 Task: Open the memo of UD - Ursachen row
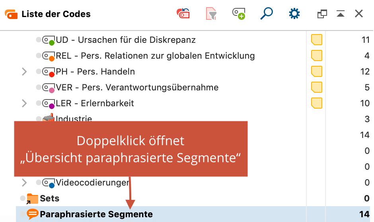[317, 40]
